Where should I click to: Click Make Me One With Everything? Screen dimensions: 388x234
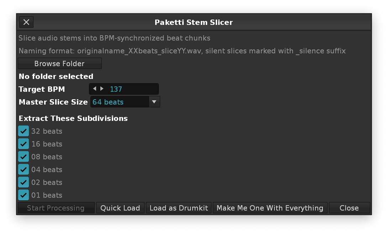pyautogui.click(x=270, y=208)
